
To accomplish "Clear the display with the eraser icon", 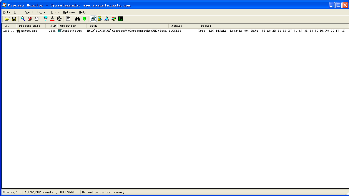I will (x=37, y=19).
